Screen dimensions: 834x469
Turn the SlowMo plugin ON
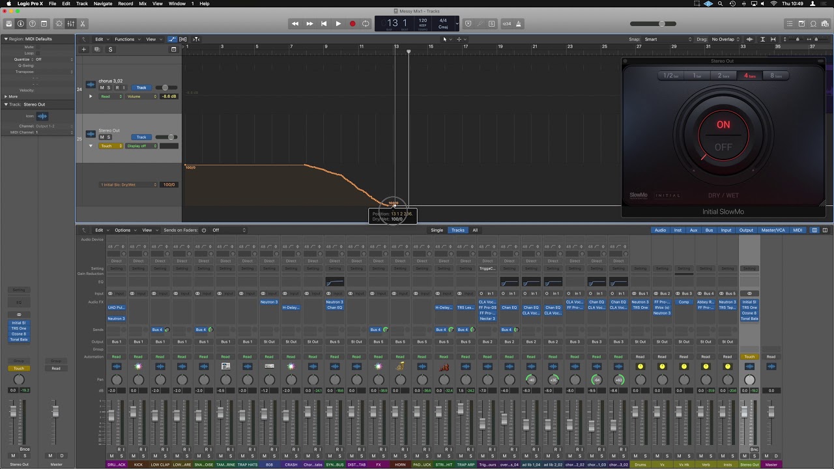(x=723, y=124)
